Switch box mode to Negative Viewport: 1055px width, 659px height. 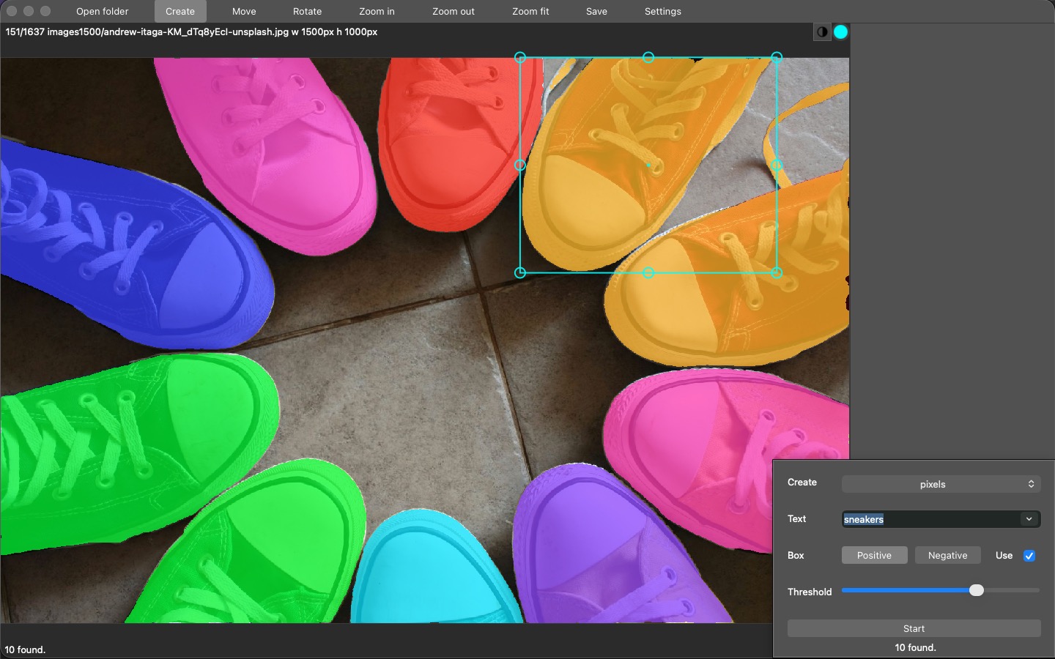click(947, 556)
